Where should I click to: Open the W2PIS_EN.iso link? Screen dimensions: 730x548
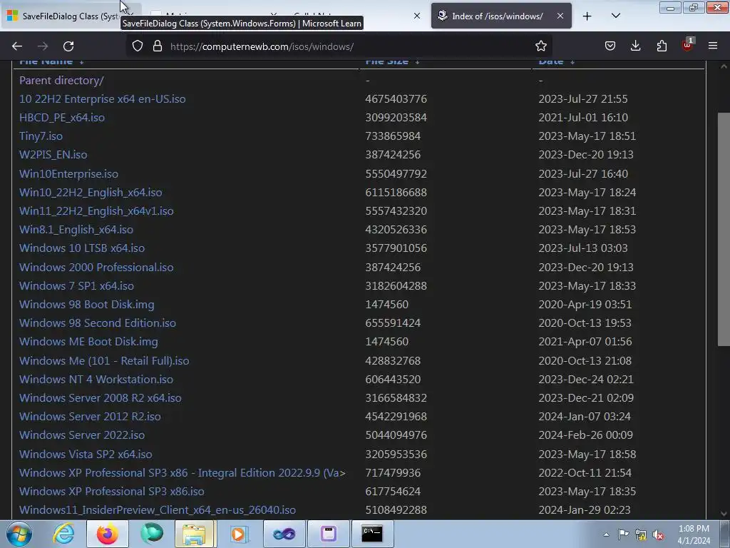point(53,155)
